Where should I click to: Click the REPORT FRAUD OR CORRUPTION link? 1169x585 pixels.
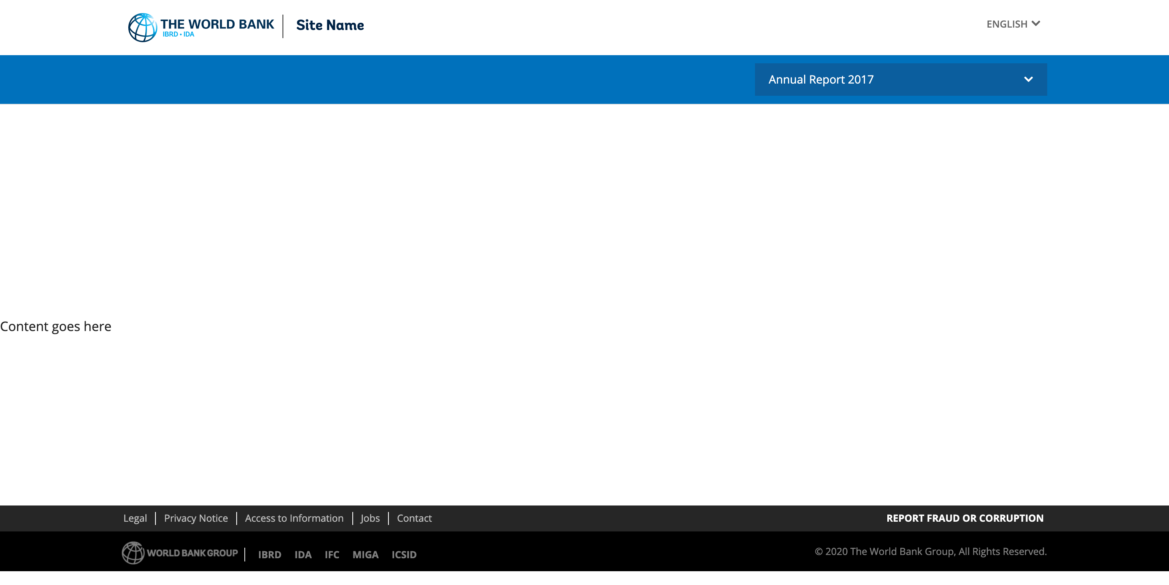pos(964,518)
